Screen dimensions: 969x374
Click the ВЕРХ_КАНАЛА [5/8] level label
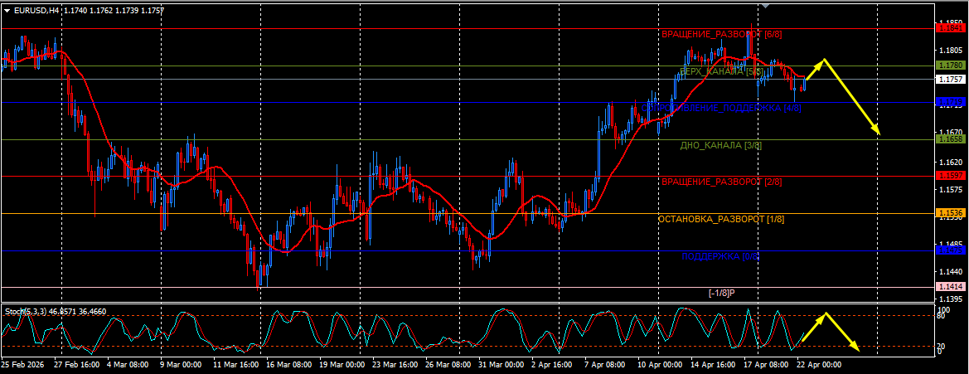pyautogui.click(x=721, y=71)
